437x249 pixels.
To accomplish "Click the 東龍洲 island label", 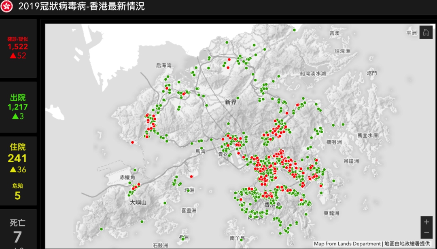I will click(332, 213).
